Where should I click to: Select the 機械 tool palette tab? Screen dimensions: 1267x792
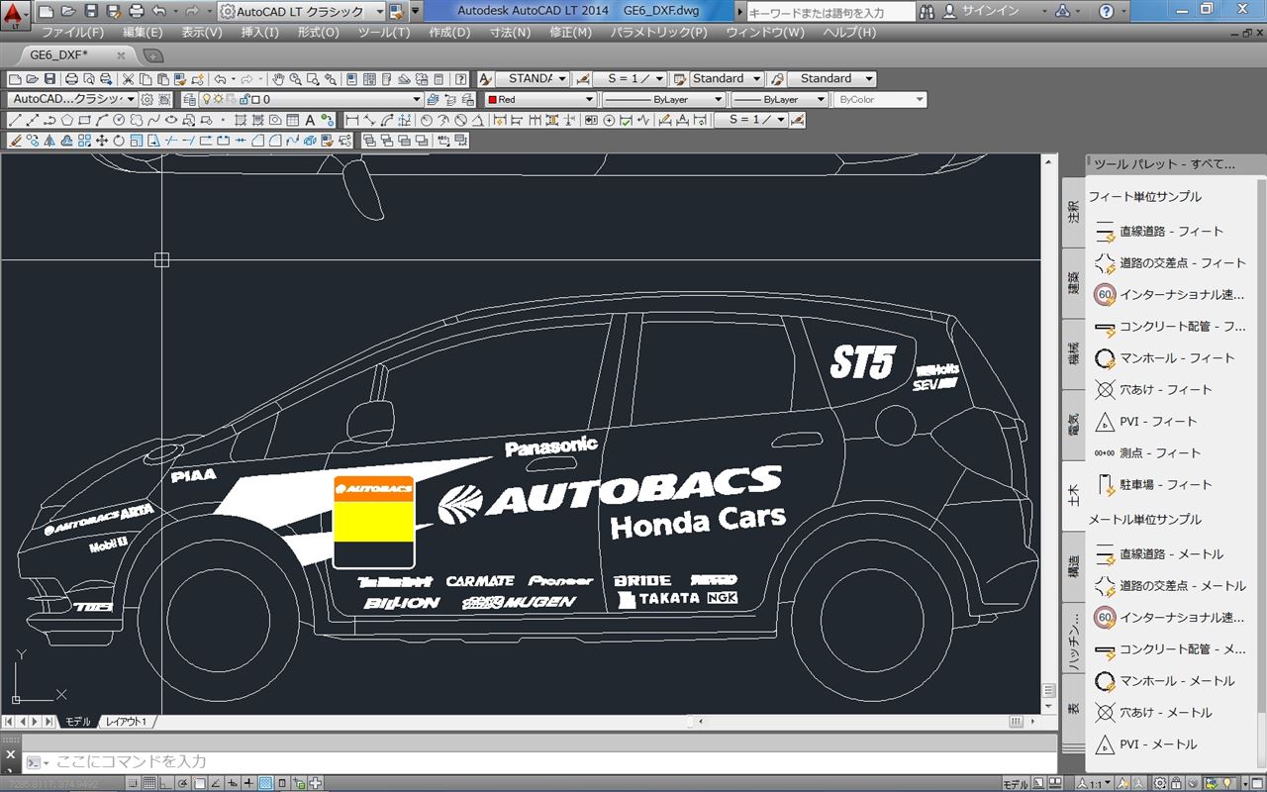(x=1073, y=353)
